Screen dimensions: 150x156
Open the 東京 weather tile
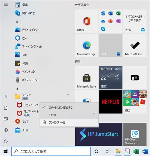click(x=111, y=78)
